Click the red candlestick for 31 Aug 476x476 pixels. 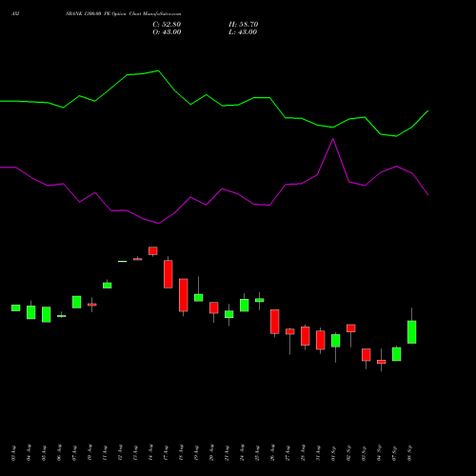point(321,340)
